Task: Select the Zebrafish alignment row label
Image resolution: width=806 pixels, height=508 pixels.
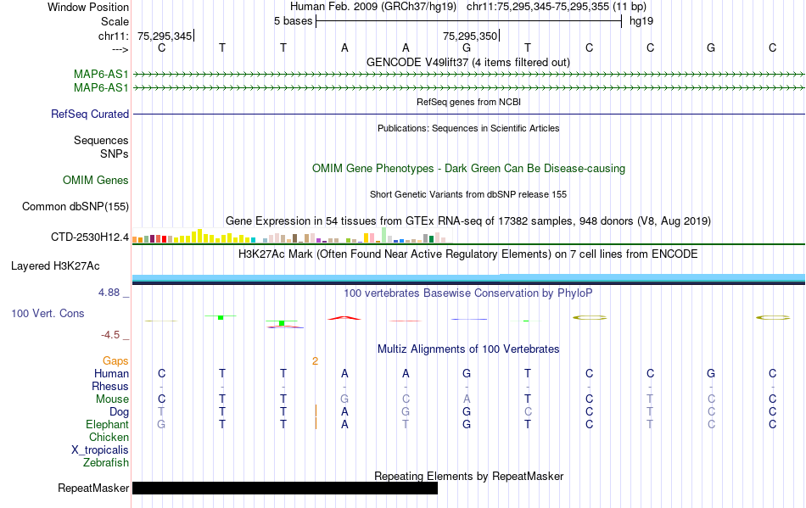Action: (x=106, y=462)
